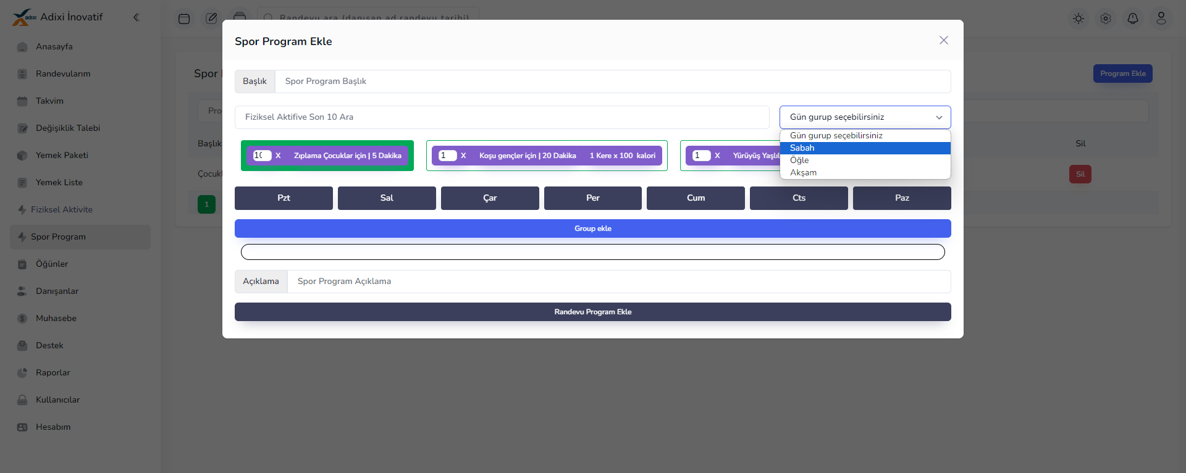The image size is (1186, 473).
Task: Click the Sil column header
Action: pyautogui.click(x=1080, y=144)
